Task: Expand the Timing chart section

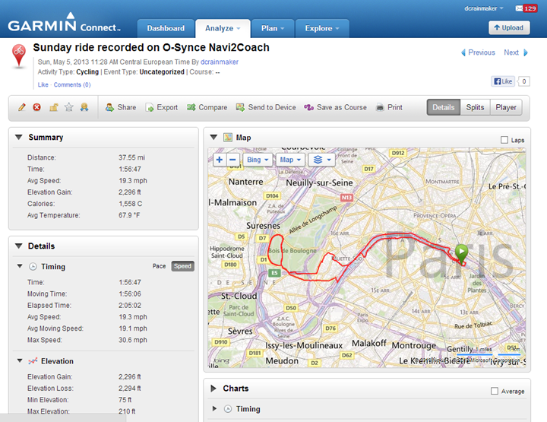Action: 214,408
